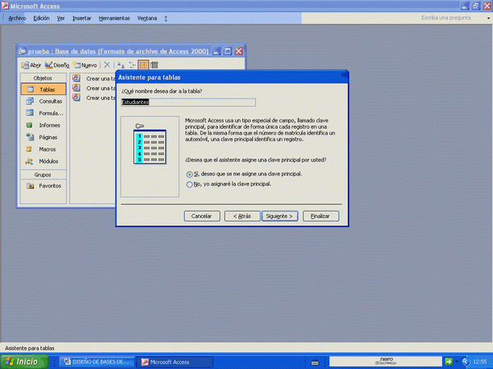Click the Inicio start button
The image size is (493, 369).
point(25,362)
